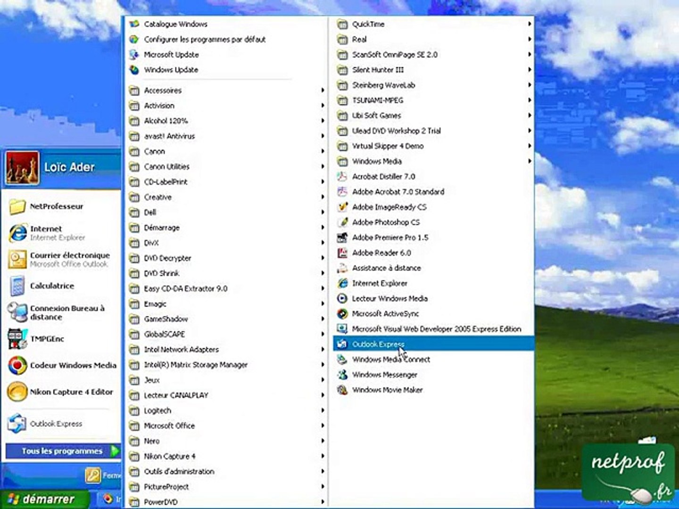The width and height of the screenshot is (679, 509).
Task: Open the avast! Antivirus group
Action: point(227,136)
